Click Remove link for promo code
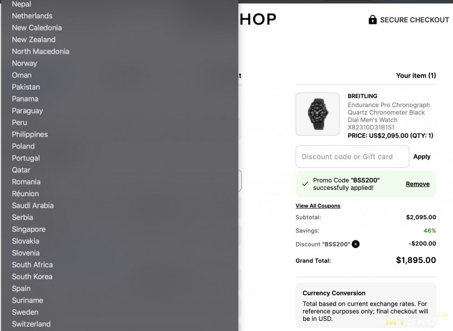The image size is (453, 331). point(418,184)
